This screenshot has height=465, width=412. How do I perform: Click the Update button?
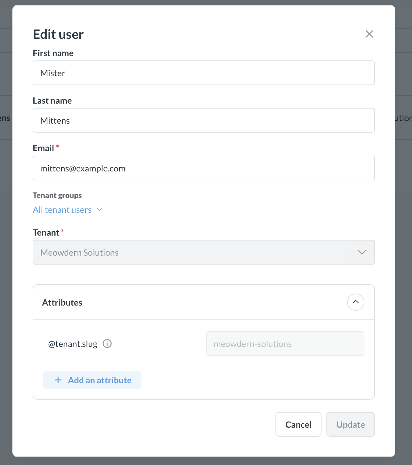coord(350,424)
